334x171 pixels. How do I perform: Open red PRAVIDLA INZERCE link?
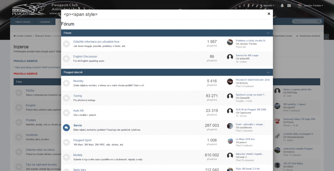26,74
